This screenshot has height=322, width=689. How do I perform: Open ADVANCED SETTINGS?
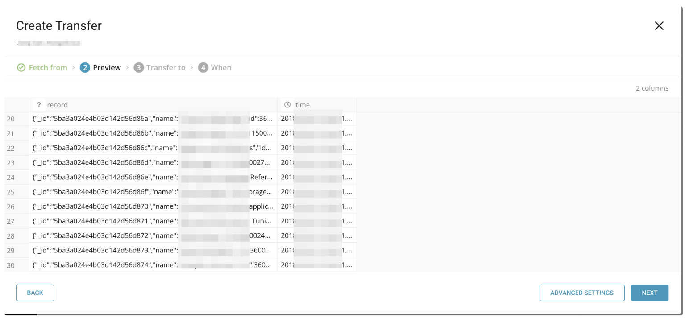point(581,293)
